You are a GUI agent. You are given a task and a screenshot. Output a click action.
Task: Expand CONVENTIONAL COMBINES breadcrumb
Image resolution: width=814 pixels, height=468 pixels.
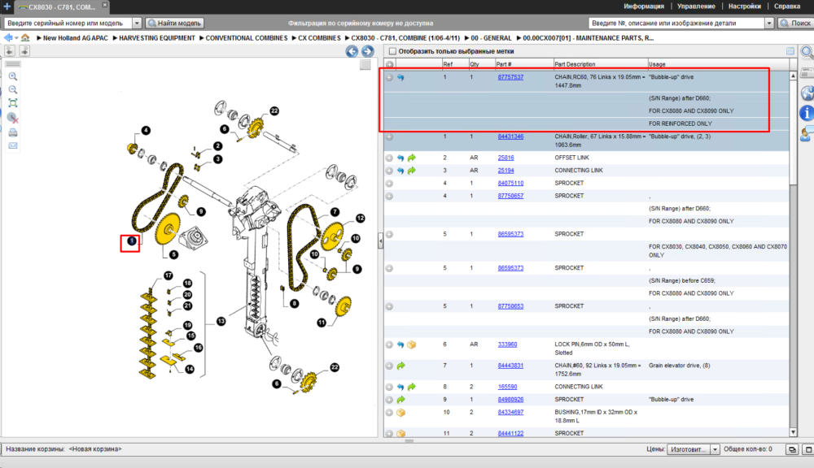click(x=201, y=38)
